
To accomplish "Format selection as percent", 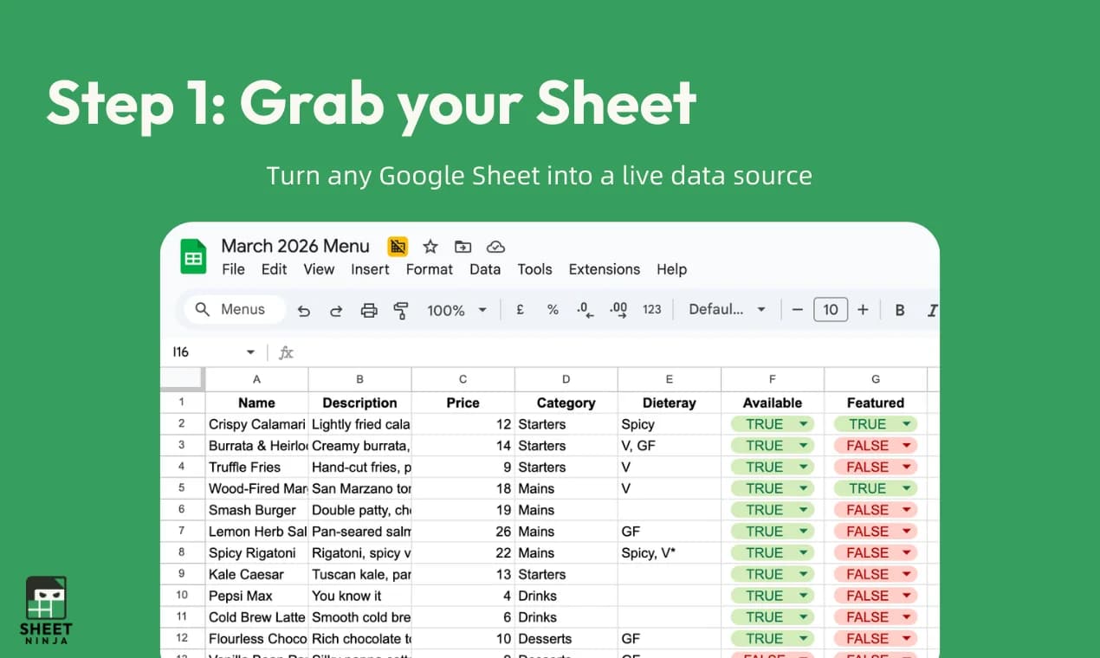I will tap(553, 309).
